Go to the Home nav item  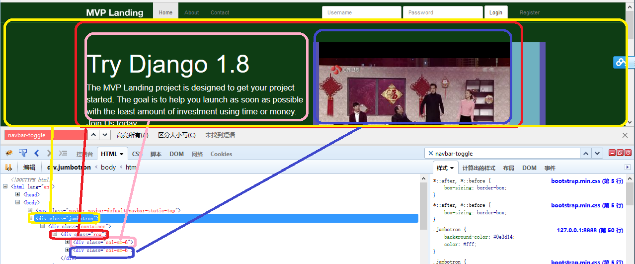point(165,12)
